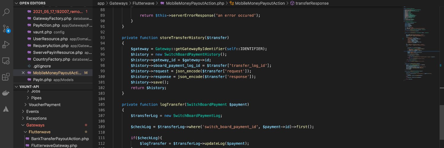Open FlutterwaveGateway.php in the tree

pos(53,145)
